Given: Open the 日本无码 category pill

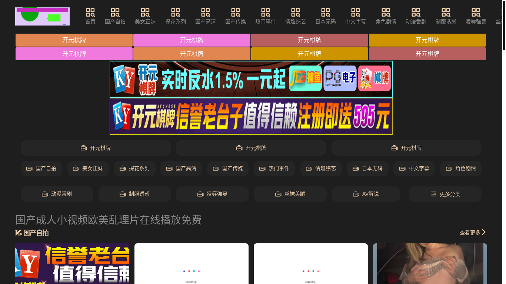Looking at the screenshot, I should pyautogui.click(x=367, y=168).
